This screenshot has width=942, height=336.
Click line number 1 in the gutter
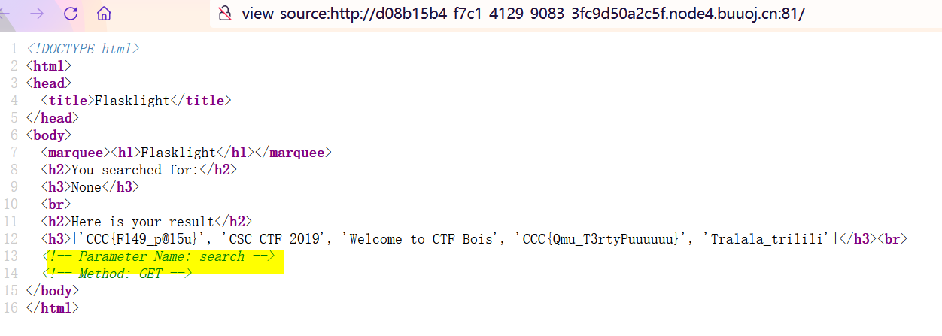pos(15,49)
